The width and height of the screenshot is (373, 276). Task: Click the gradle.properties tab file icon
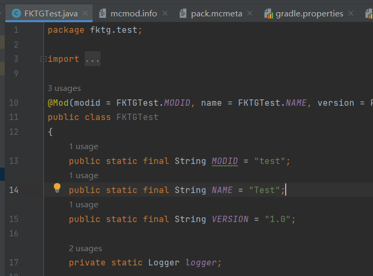[268, 13]
